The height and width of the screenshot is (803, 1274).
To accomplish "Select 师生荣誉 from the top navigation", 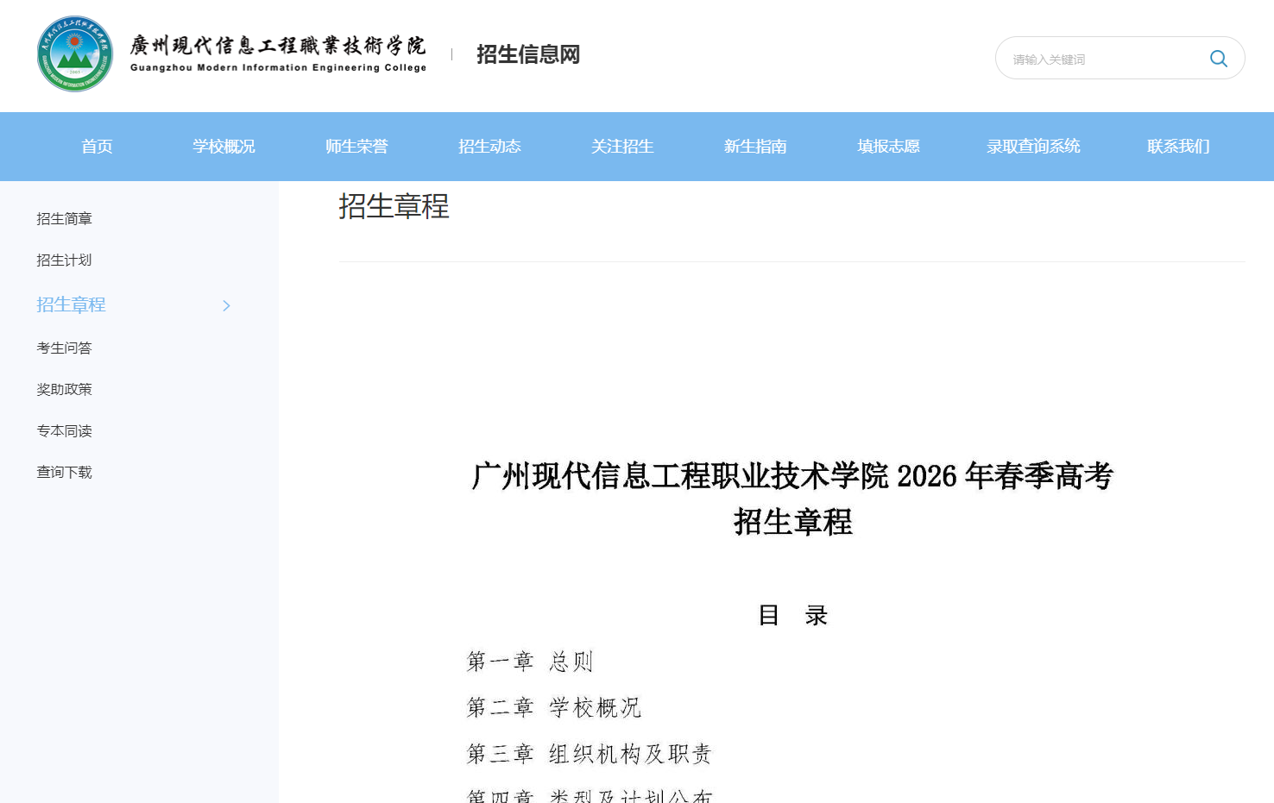I will (356, 146).
